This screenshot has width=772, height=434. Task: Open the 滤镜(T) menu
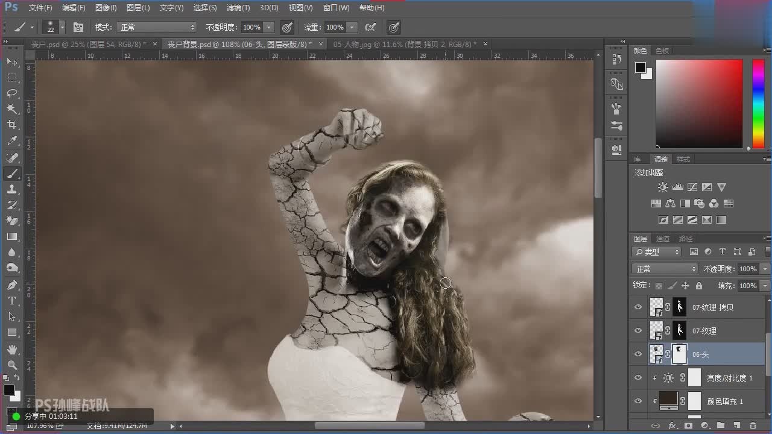click(238, 8)
